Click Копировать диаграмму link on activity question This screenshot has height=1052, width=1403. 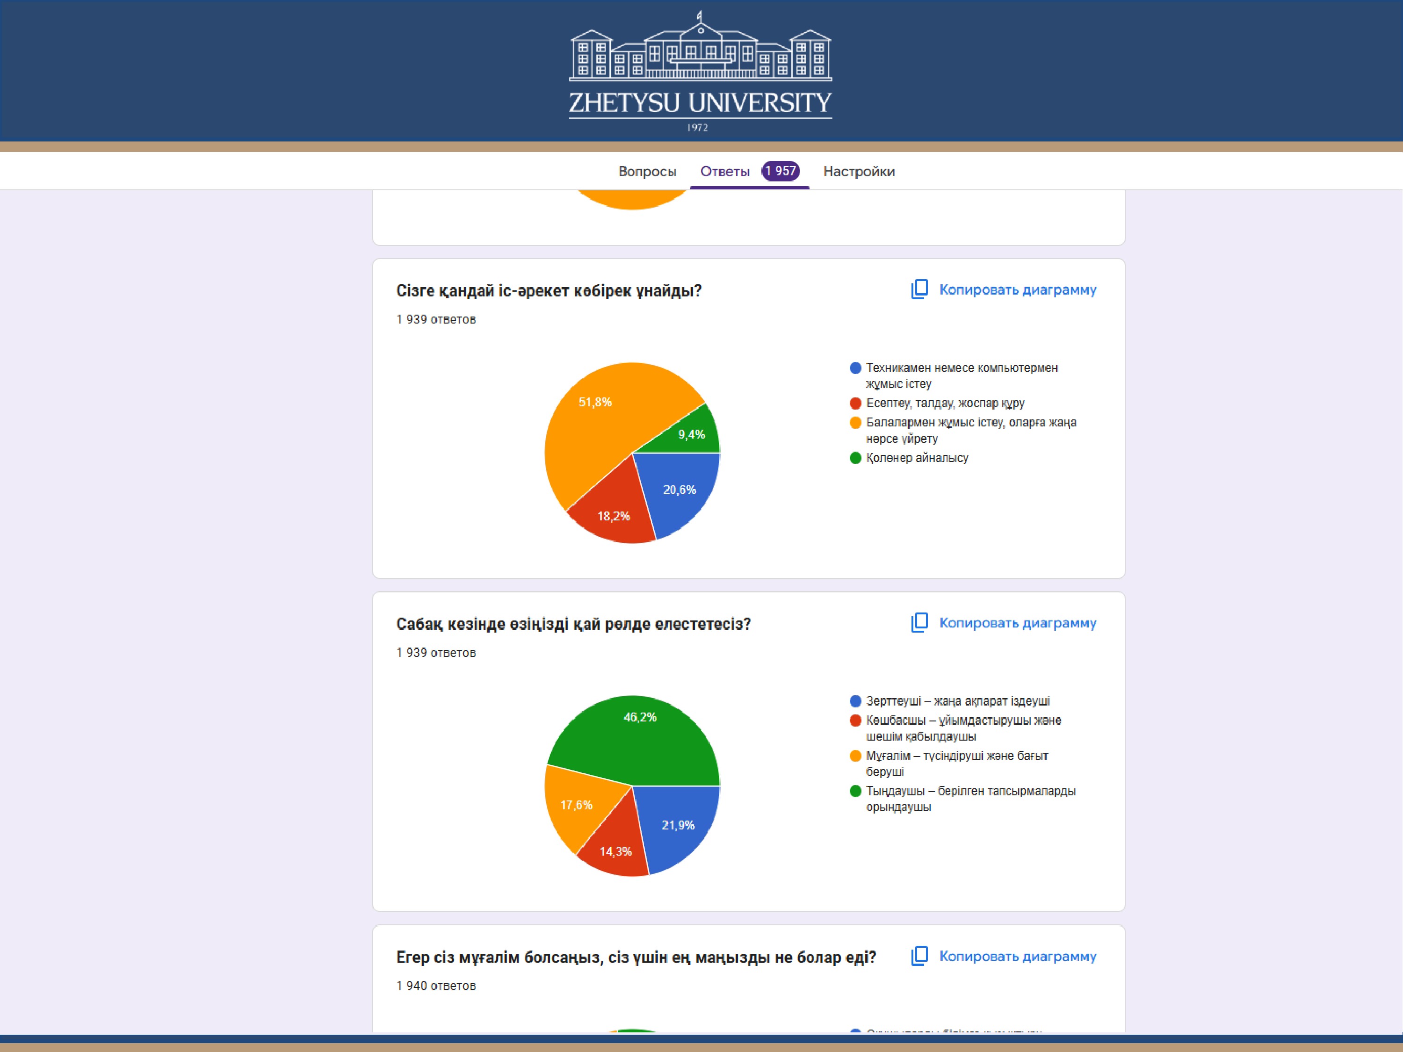coord(1017,290)
